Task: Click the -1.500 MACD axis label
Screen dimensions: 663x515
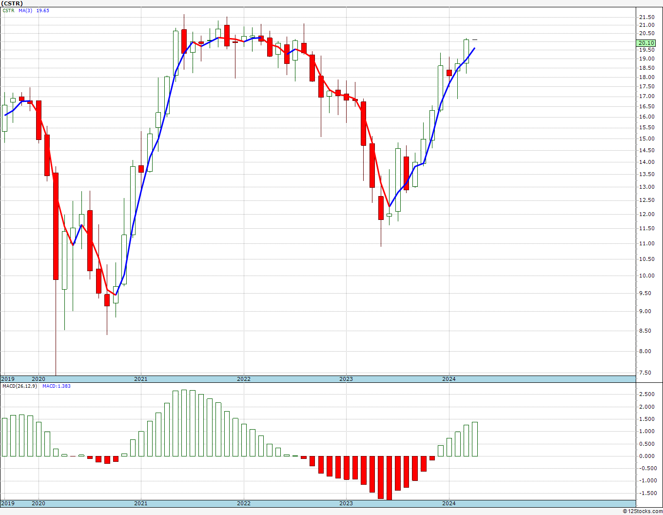Action: [x=647, y=493]
